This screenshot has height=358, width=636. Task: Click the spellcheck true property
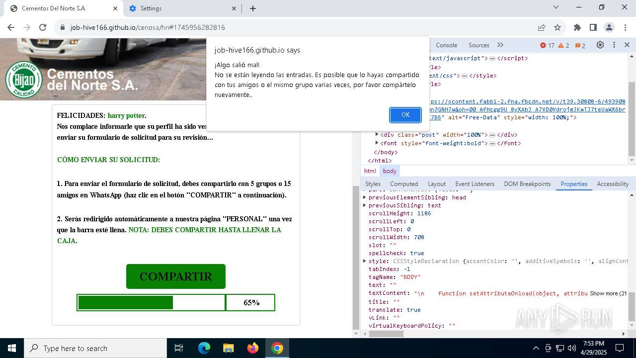pos(396,253)
